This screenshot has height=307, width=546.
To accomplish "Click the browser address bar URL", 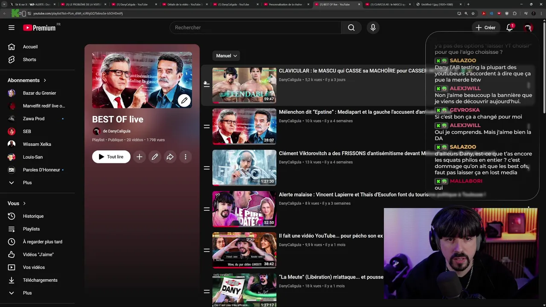I will click(x=78, y=13).
